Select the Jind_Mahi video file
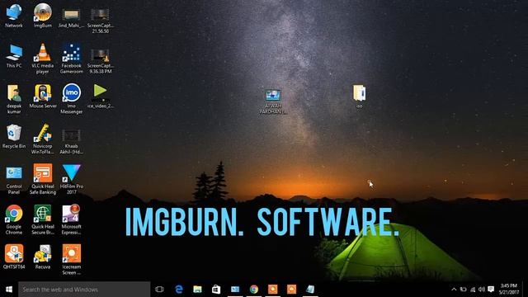The image size is (528, 297). click(72, 17)
